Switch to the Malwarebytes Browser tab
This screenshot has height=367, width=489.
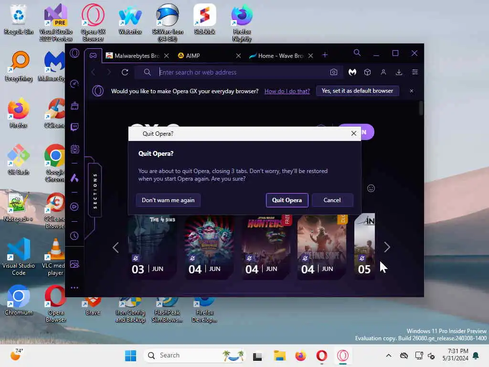point(133,55)
